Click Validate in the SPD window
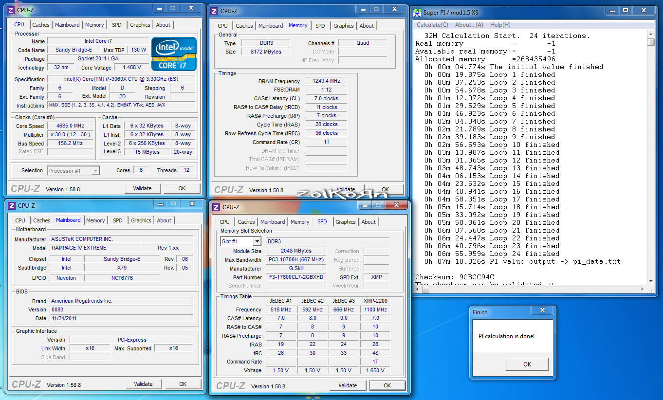663x400 pixels. point(348,385)
